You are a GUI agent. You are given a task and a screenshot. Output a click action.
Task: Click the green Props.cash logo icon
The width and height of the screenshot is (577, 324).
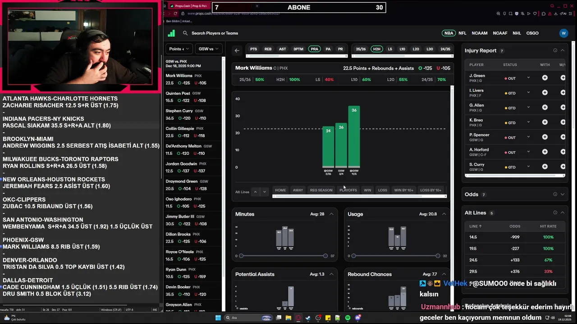click(171, 33)
